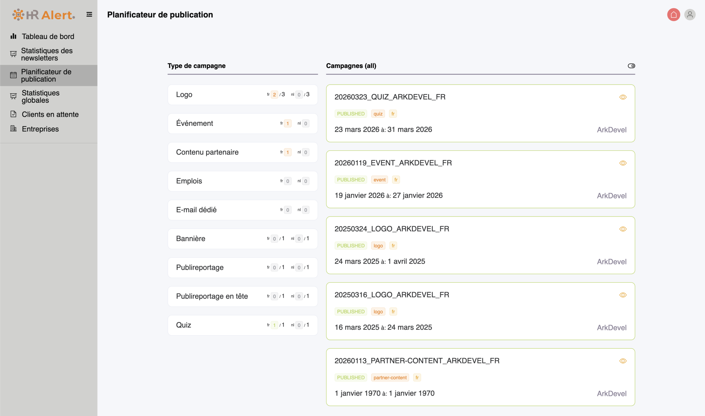The height and width of the screenshot is (416, 705).
Task: Click the logo tag on 20250316 campaign
Action: (378, 312)
